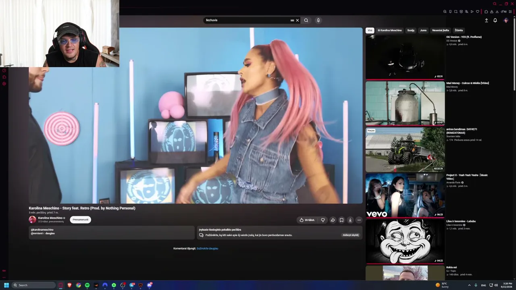516x290 pixels.
Task: Click the browser ad-blocker shield icon
Action: pyautogui.click(x=461, y=12)
